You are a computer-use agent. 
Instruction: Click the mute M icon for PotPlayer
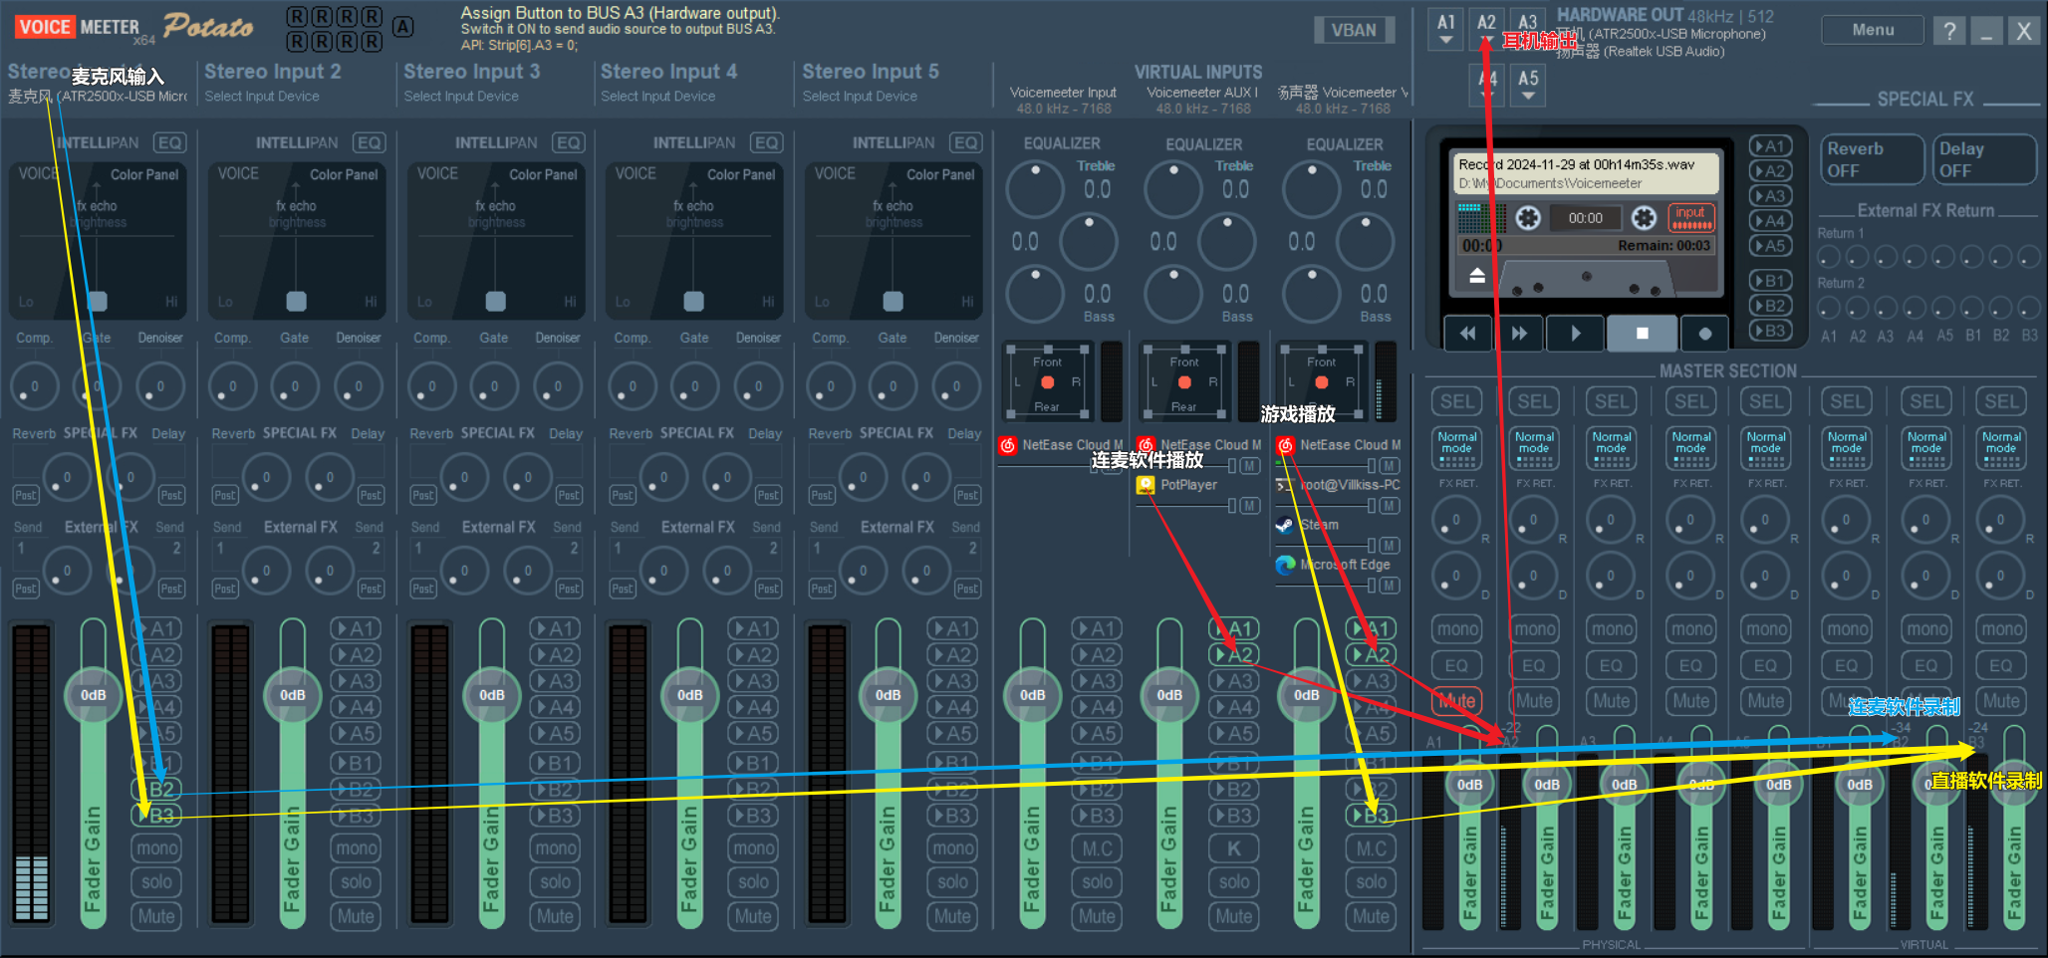click(x=1249, y=506)
